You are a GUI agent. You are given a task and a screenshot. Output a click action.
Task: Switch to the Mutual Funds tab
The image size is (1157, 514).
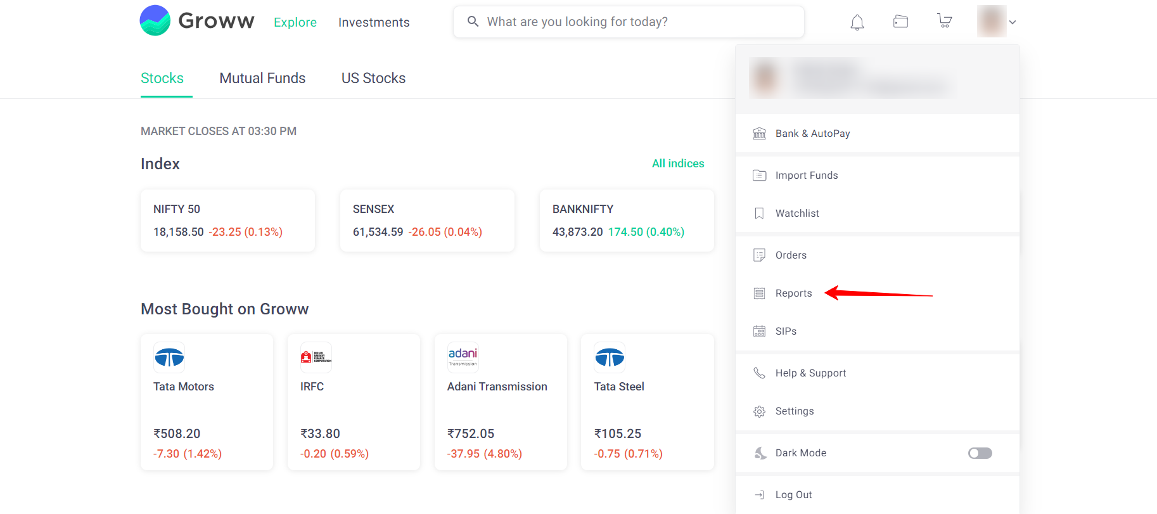(x=262, y=79)
